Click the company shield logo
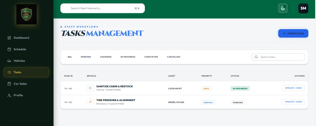This screenshot has height=126, width=316. coord(26,14)
